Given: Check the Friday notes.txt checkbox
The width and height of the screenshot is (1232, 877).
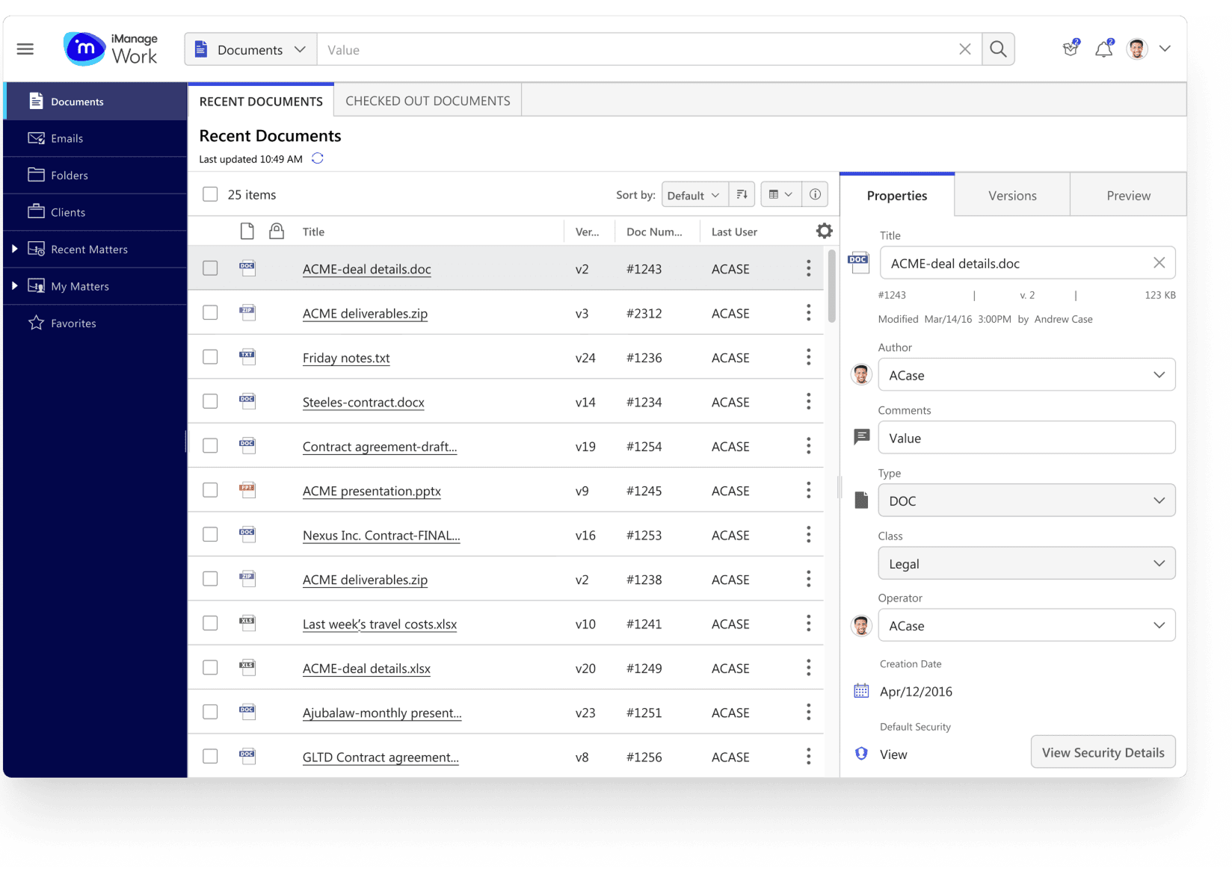Looking at the screenshot, I should click(210, 356).
